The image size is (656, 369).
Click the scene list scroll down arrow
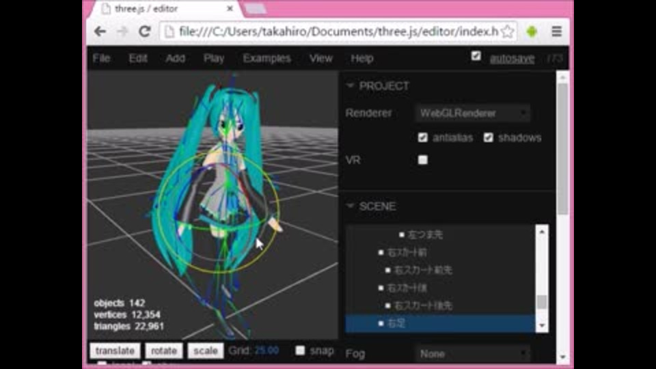click(x=542, y=325)
